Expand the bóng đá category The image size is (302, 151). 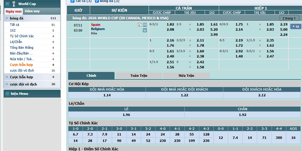click(x=7, y=18)
